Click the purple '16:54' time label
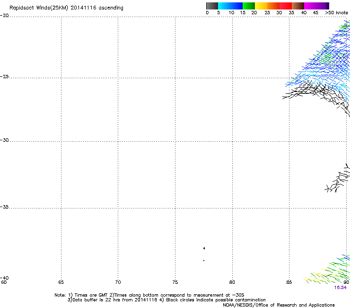This screenshot has height=308, width=350. pos(341,288)
